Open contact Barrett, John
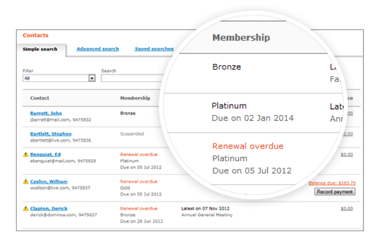Screen dimensions: 385x246 46,113
